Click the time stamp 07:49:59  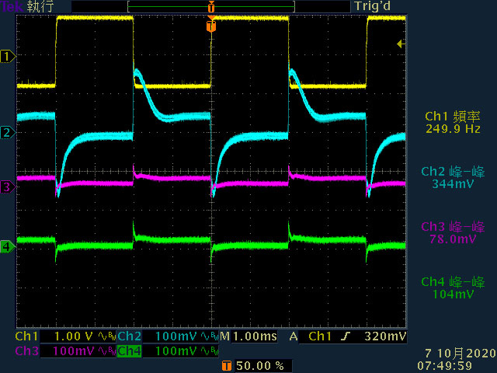coord(444,366)
